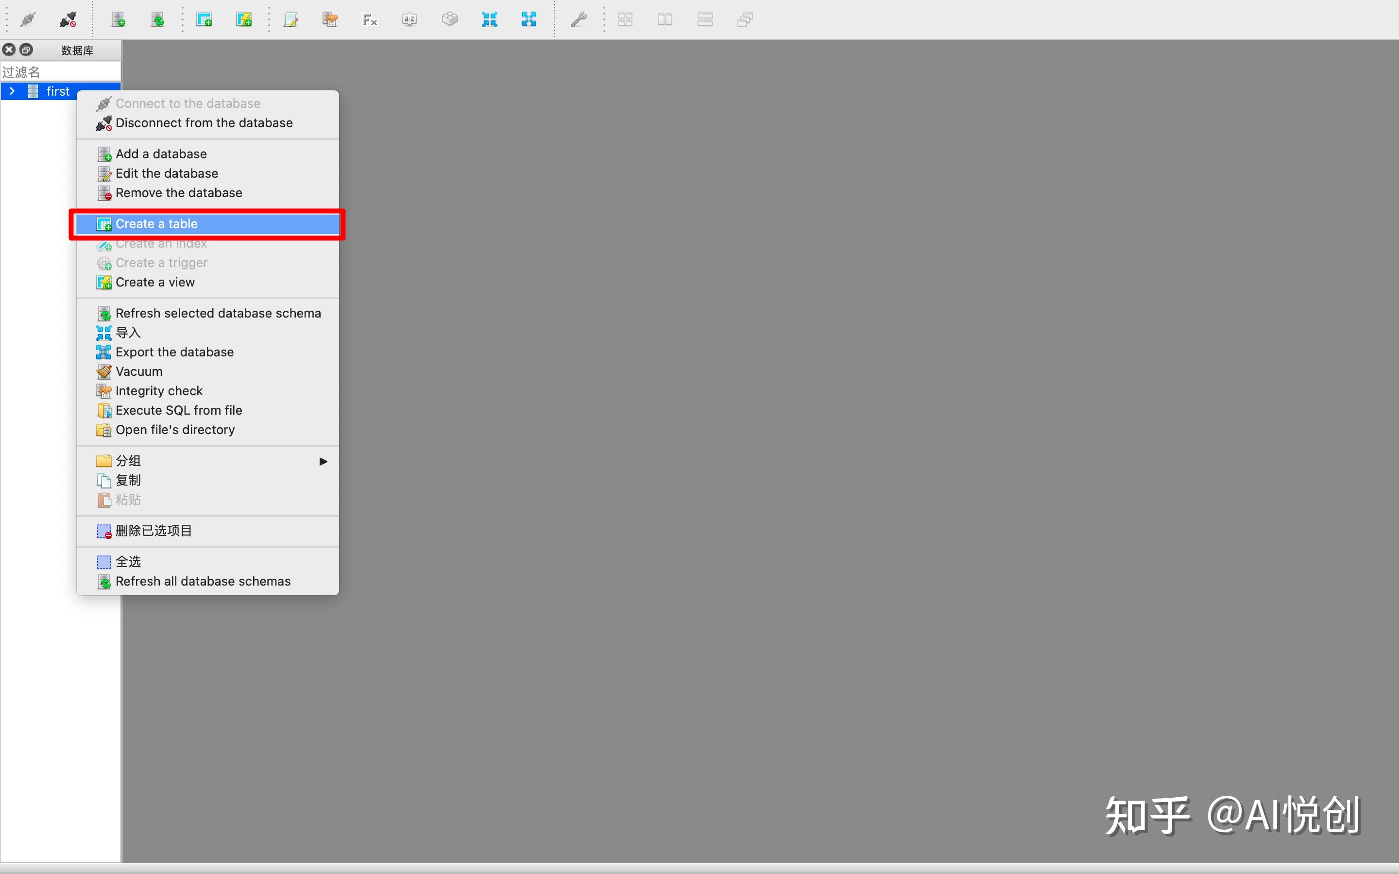Expand the 'first' database tree node
This screenshot has width=1399, height=874.
click(12, 91)
